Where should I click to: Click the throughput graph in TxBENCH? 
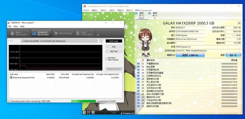pyautogui.click(x=55, y=58)
